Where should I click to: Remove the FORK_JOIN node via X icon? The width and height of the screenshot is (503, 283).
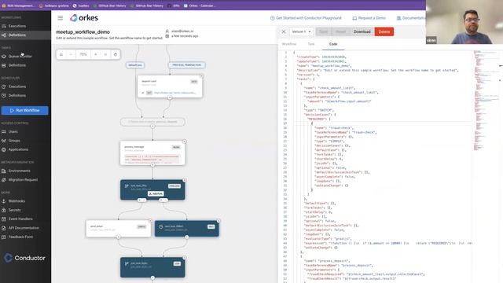click(x=185, y=180)
